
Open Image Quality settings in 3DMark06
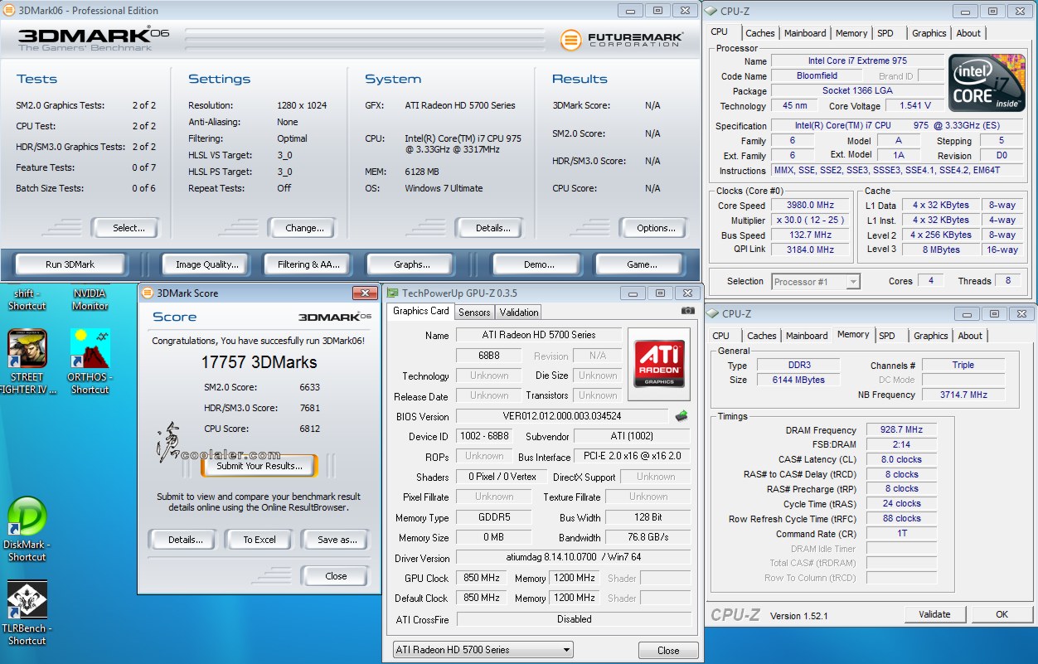(207, 264)
